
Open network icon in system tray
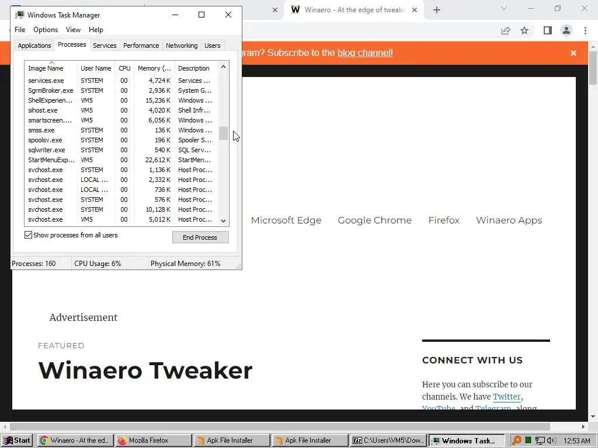(x=540, y=441)
